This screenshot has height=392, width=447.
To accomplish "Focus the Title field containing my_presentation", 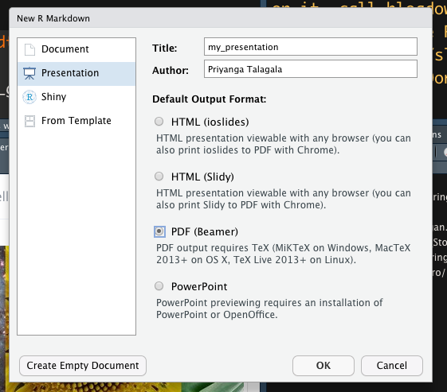I will [311, 47].
